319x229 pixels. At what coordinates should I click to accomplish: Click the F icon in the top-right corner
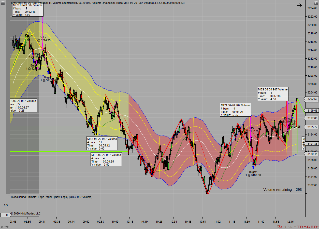[316, 3]
